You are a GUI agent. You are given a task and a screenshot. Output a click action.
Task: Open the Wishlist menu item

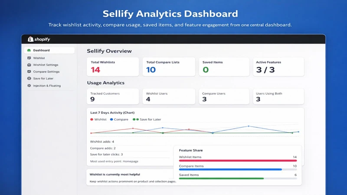click(x=39, y=58)
